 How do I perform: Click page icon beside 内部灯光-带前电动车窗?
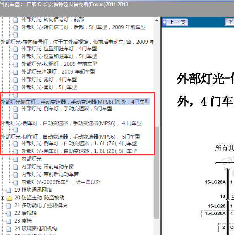click(x=16, y=167)
